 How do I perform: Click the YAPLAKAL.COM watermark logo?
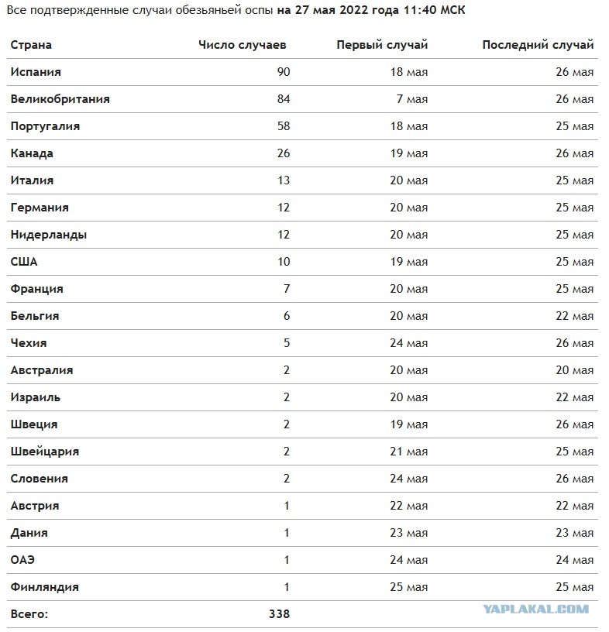pyautogui.click(x=535, y=609)
